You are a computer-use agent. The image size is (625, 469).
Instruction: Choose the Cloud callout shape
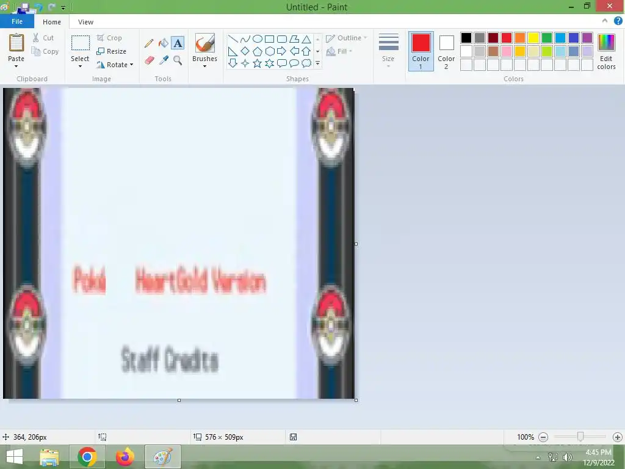click(306, 63)
